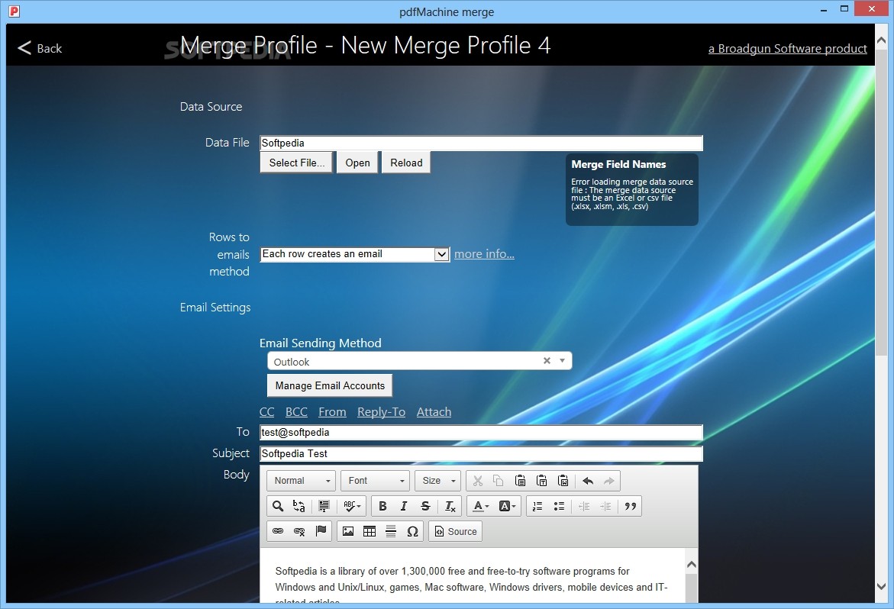This screenshot has height=609, width=894.
Task: Click the From link
Action: [332, 412]
